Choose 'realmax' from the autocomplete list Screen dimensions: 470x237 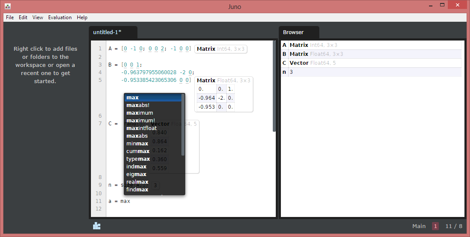coord(153,182)
